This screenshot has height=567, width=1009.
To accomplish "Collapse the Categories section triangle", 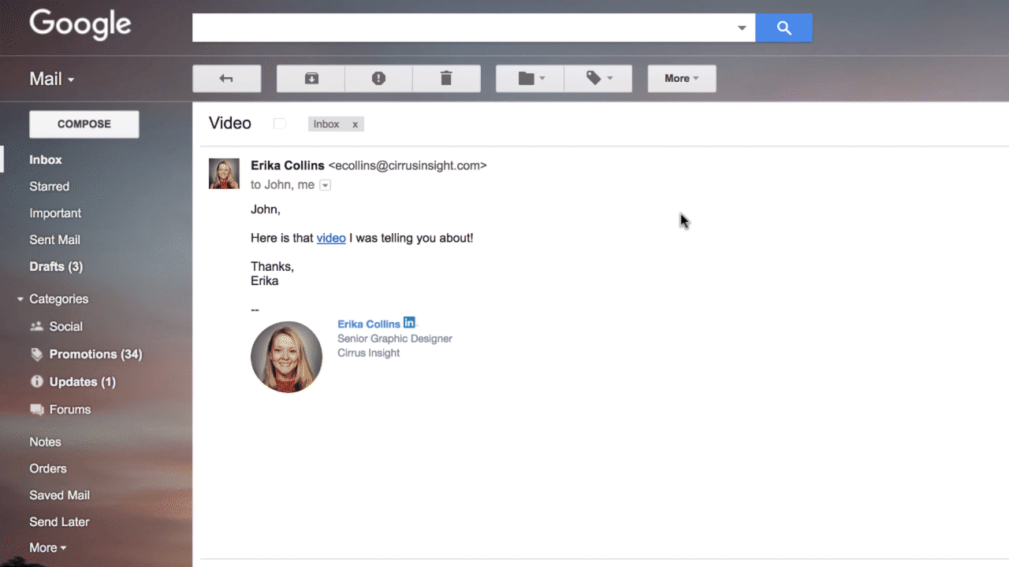I will [20, 299].
